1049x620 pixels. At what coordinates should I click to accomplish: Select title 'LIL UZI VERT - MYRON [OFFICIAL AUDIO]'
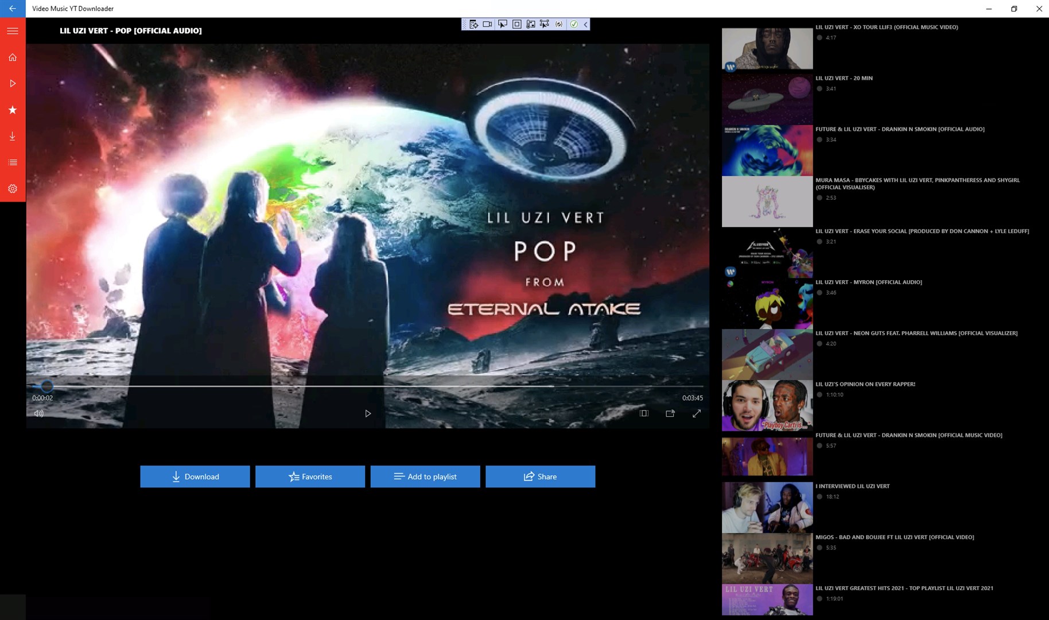click(869, 282)
